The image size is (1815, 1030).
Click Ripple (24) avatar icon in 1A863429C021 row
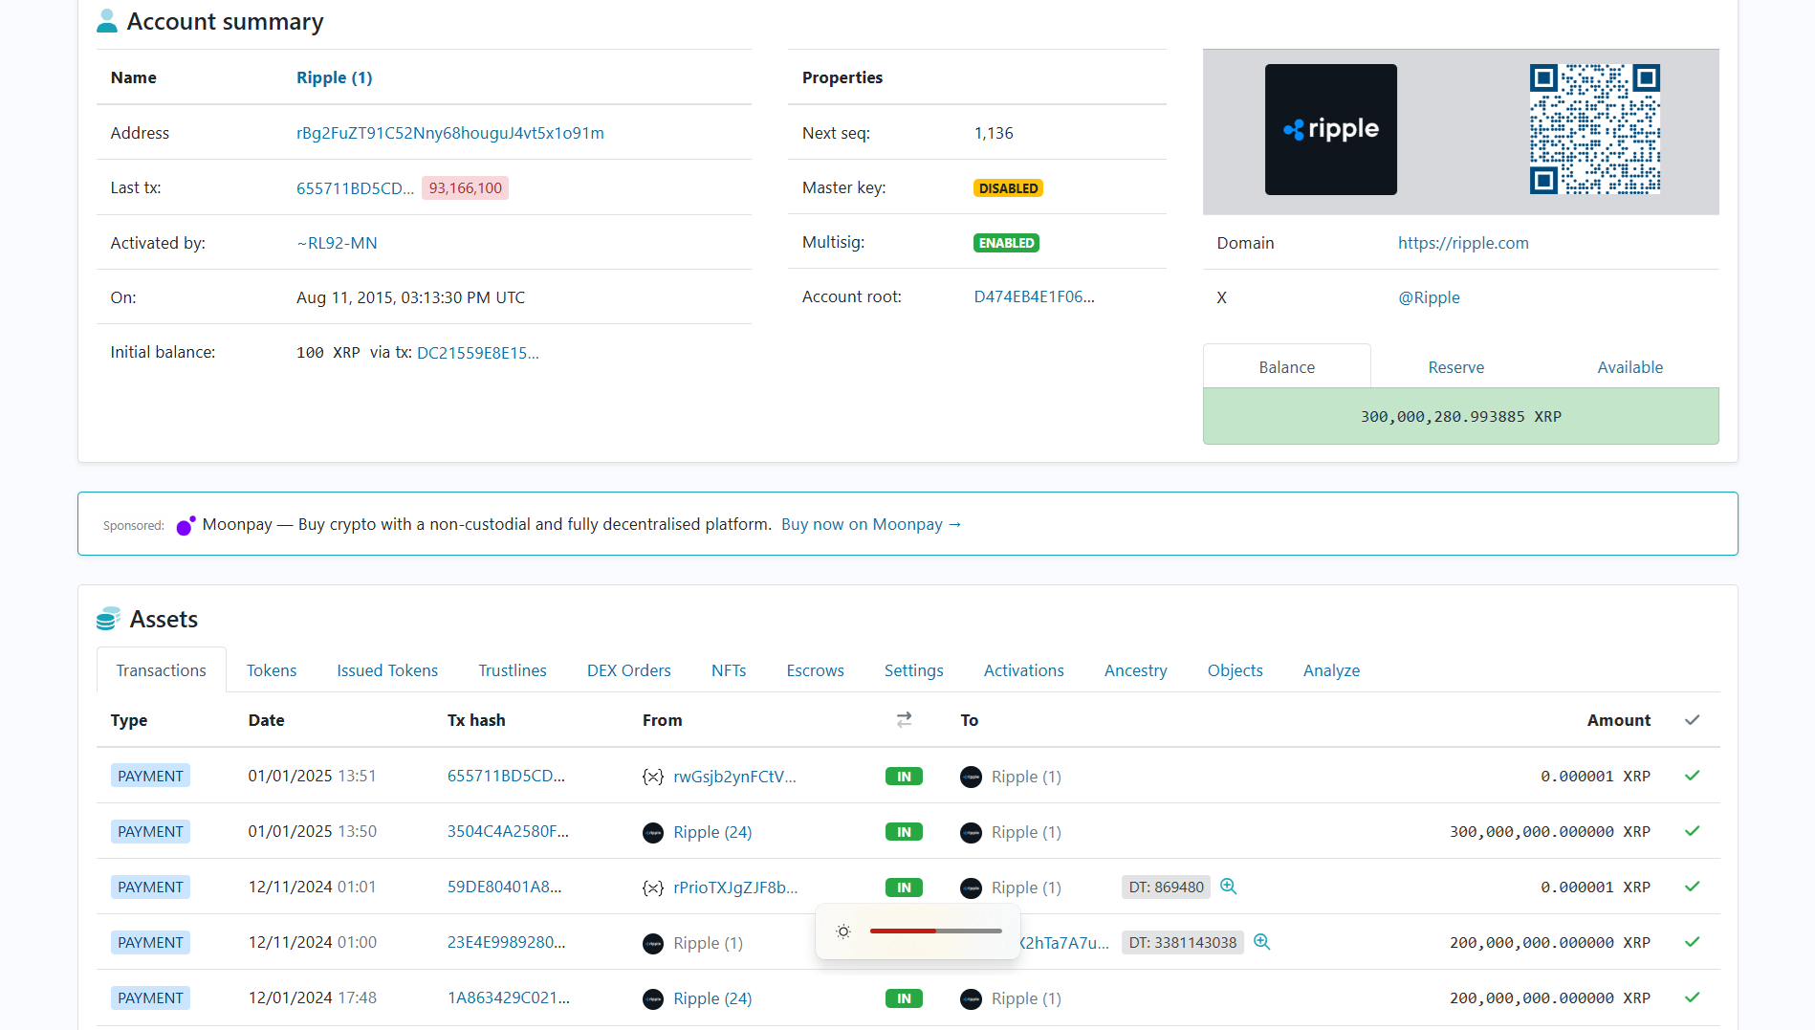click(653, 998)
